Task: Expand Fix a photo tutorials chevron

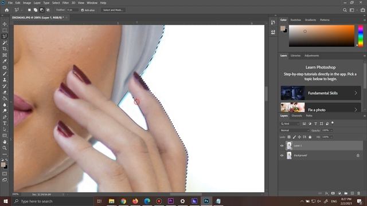Action: (x=356, y=109)
